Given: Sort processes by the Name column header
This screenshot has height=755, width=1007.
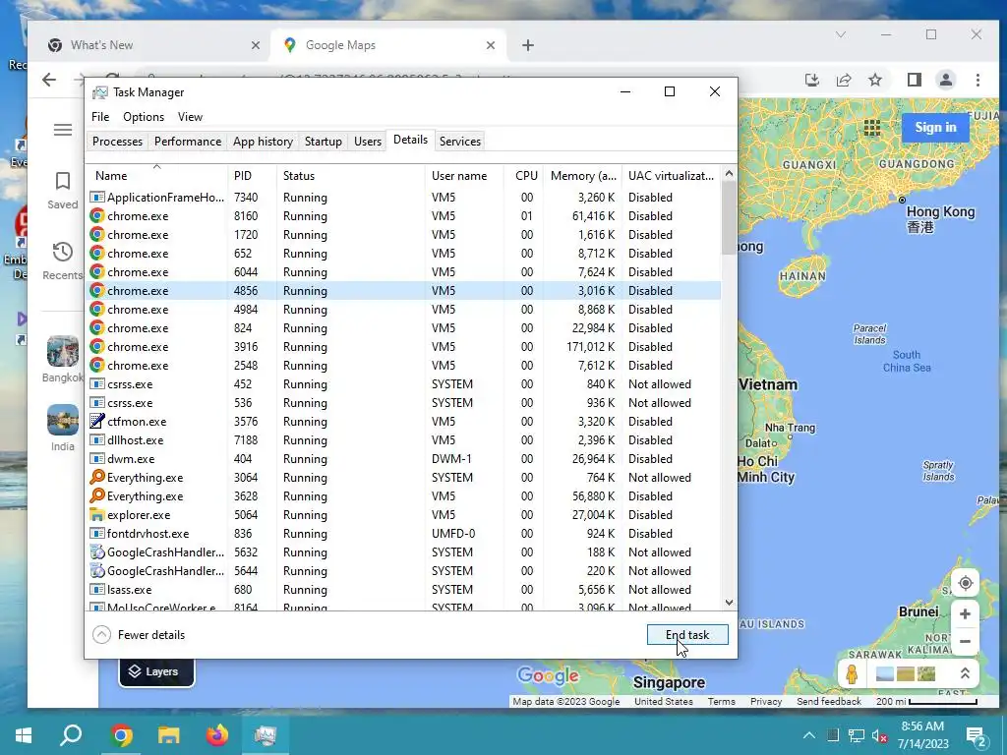Looking at the screenshot, I should tap(156, 175).
